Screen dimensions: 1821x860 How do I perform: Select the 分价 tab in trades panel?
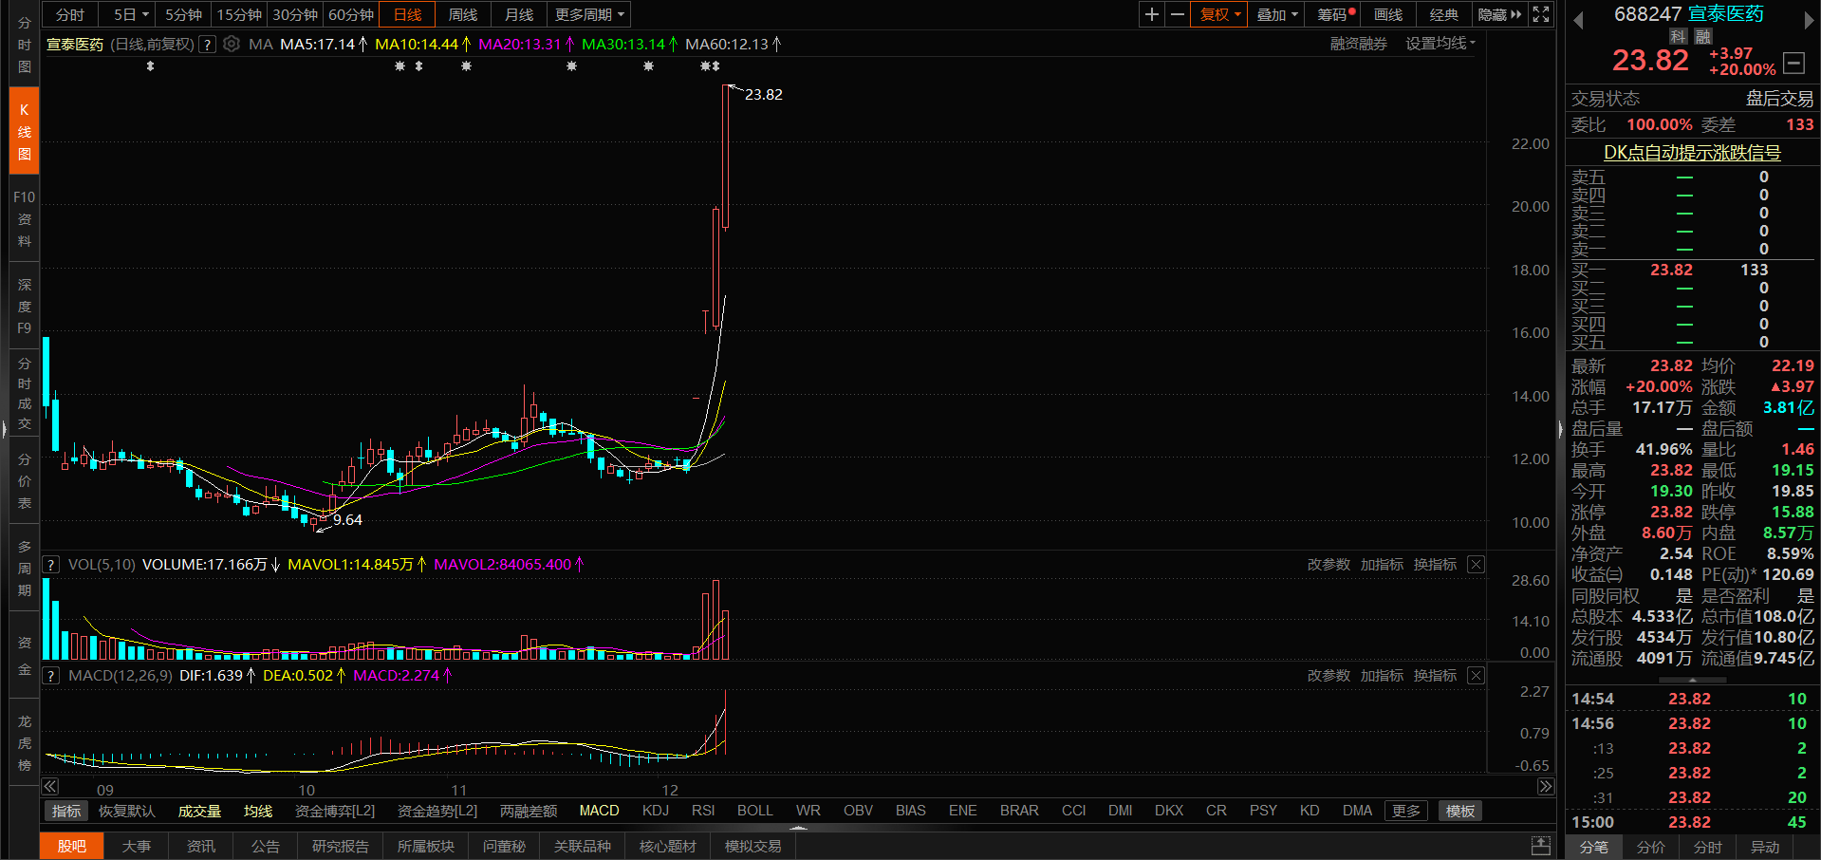pyautogui.click(x=1650, y=847)
